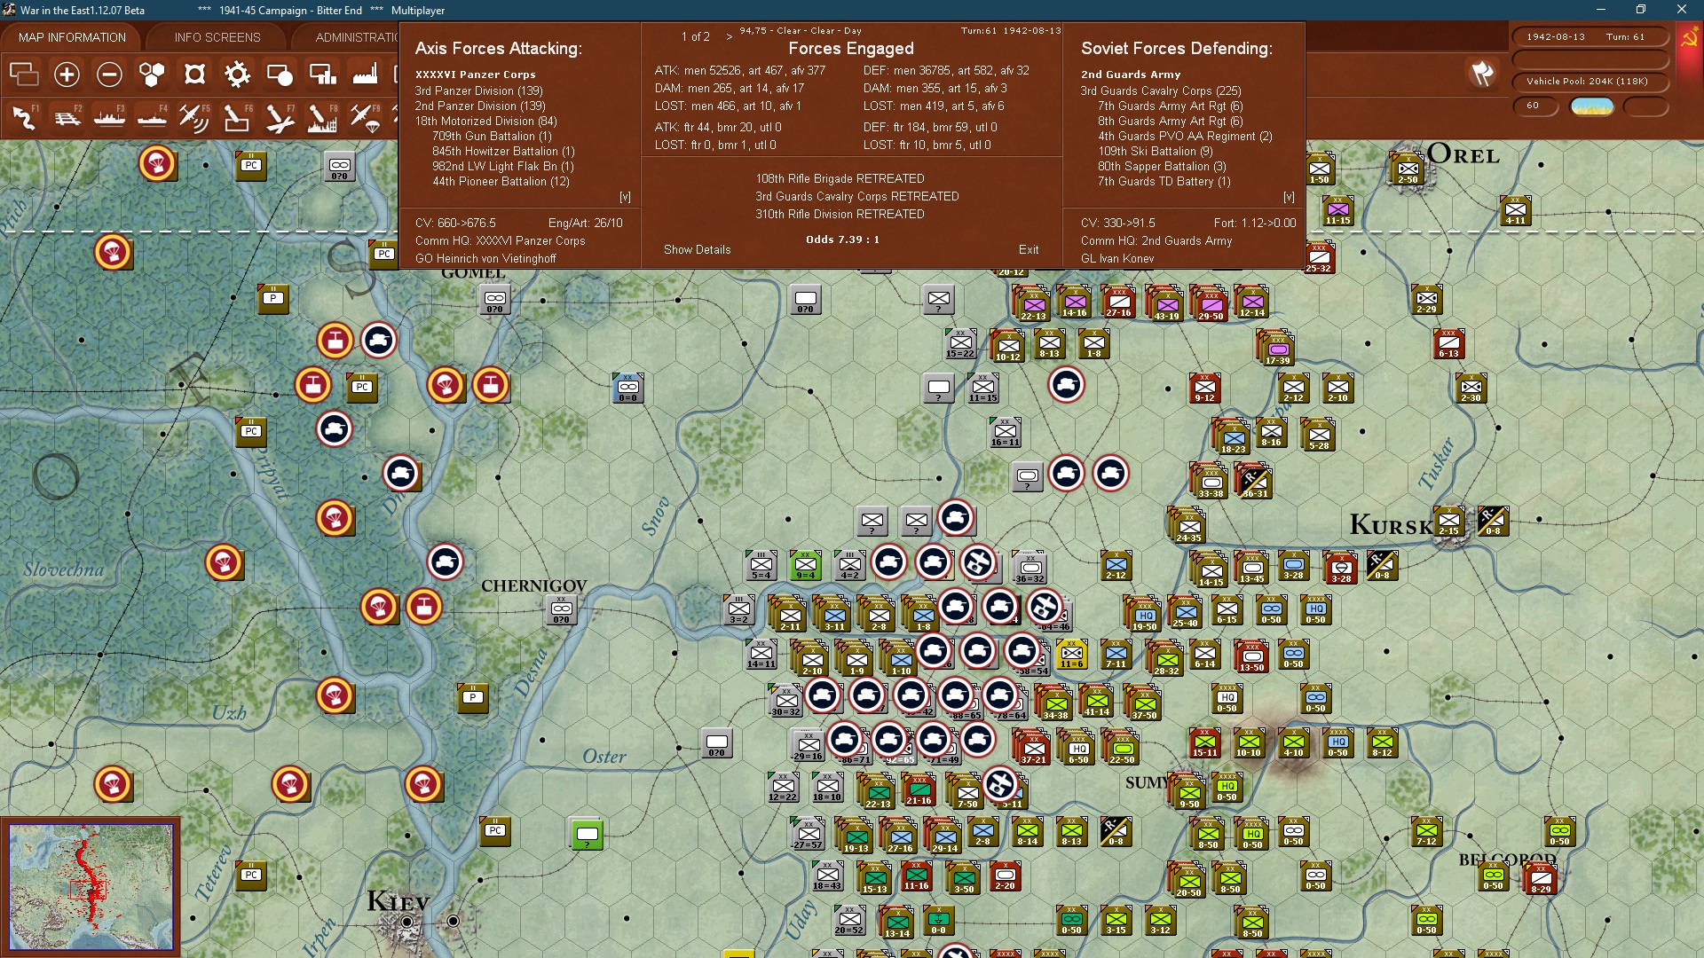Image resolution: width=1704 pixels, height=958 pixels.
Task: Toggle the factory display icon
Action: [x=365, y=75]
